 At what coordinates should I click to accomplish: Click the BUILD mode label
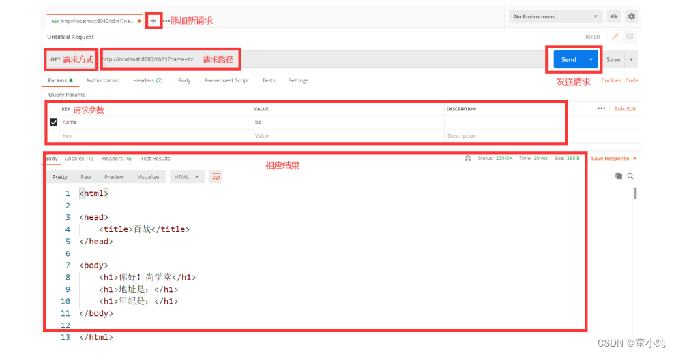pyautogui.click(x=592, y=37)
